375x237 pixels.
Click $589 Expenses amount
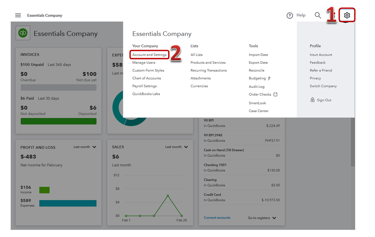point(26,201)
